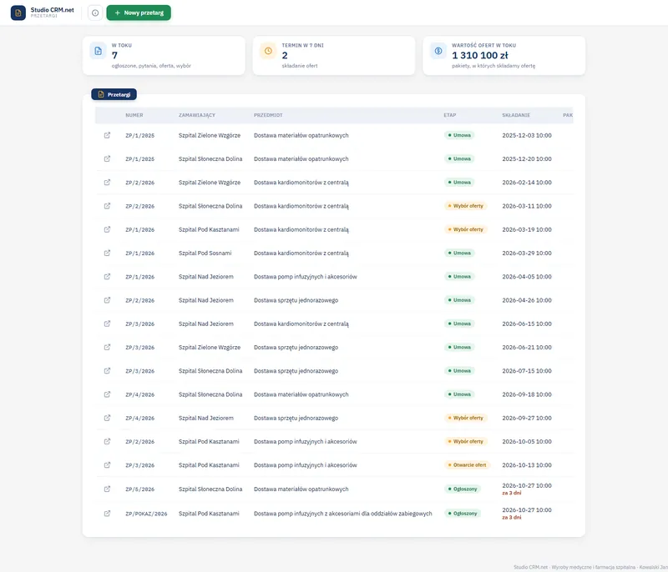Image resolution: width=668 pixels, height=572 pixels.
Task: Click the Studio CRM.net logo icon
Action: [x=18, y=13]
